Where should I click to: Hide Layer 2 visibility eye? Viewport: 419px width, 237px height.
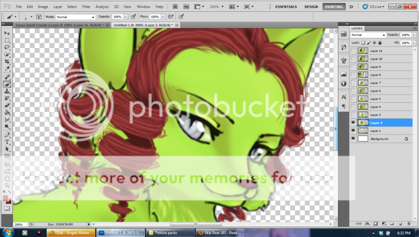353,122
